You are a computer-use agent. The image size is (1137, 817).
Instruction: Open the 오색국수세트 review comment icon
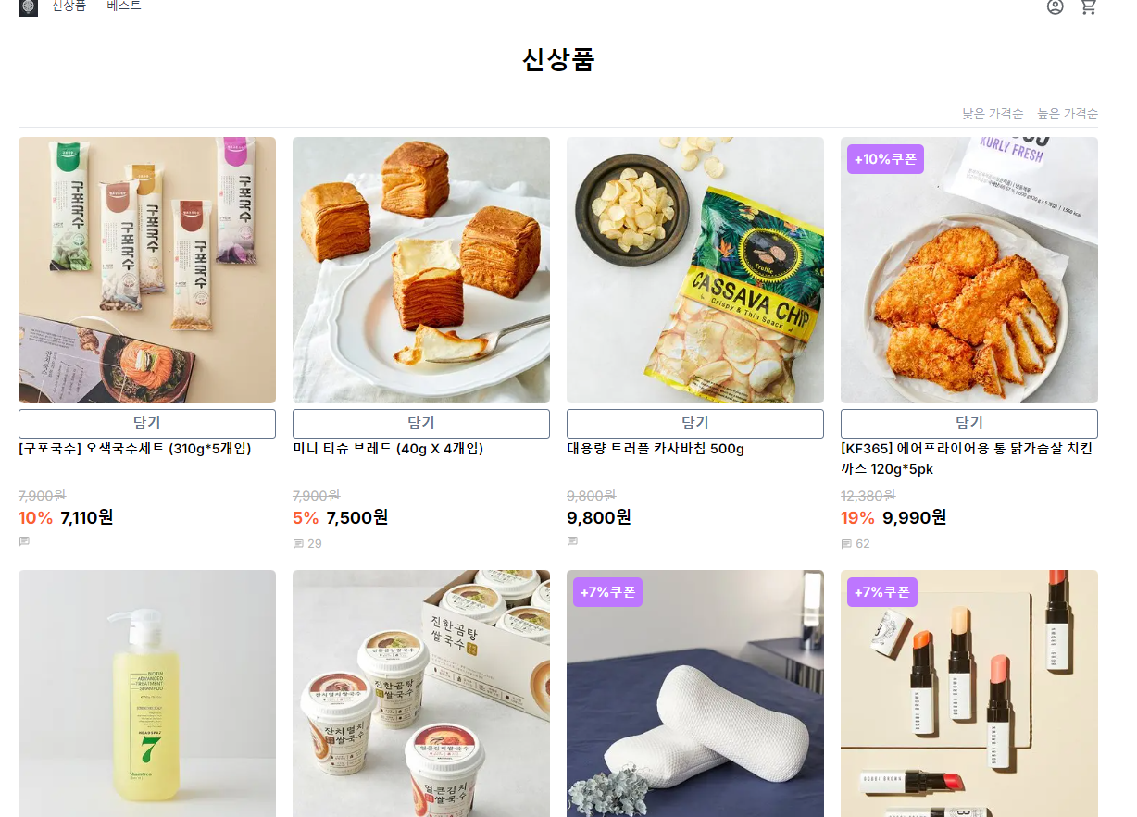24,541
